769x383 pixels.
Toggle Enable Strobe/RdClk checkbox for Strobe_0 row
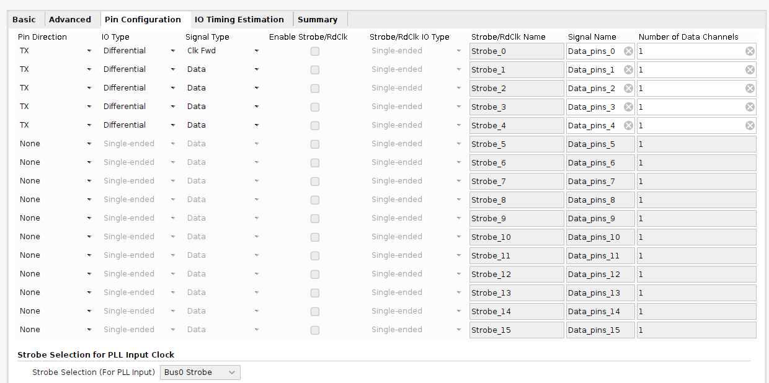315,51
